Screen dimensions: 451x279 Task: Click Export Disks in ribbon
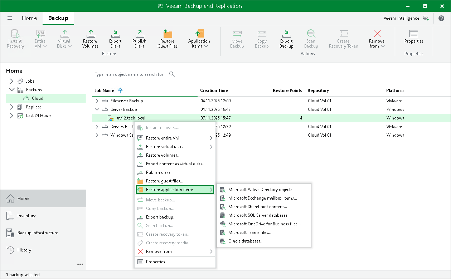(115, 39)
